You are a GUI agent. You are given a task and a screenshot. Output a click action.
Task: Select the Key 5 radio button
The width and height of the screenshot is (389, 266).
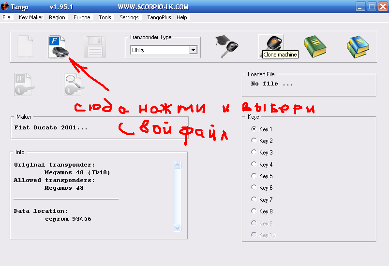pyautogui.click(x=254, y=176)
